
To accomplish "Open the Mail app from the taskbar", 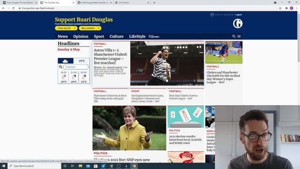I will click(88, 166).
